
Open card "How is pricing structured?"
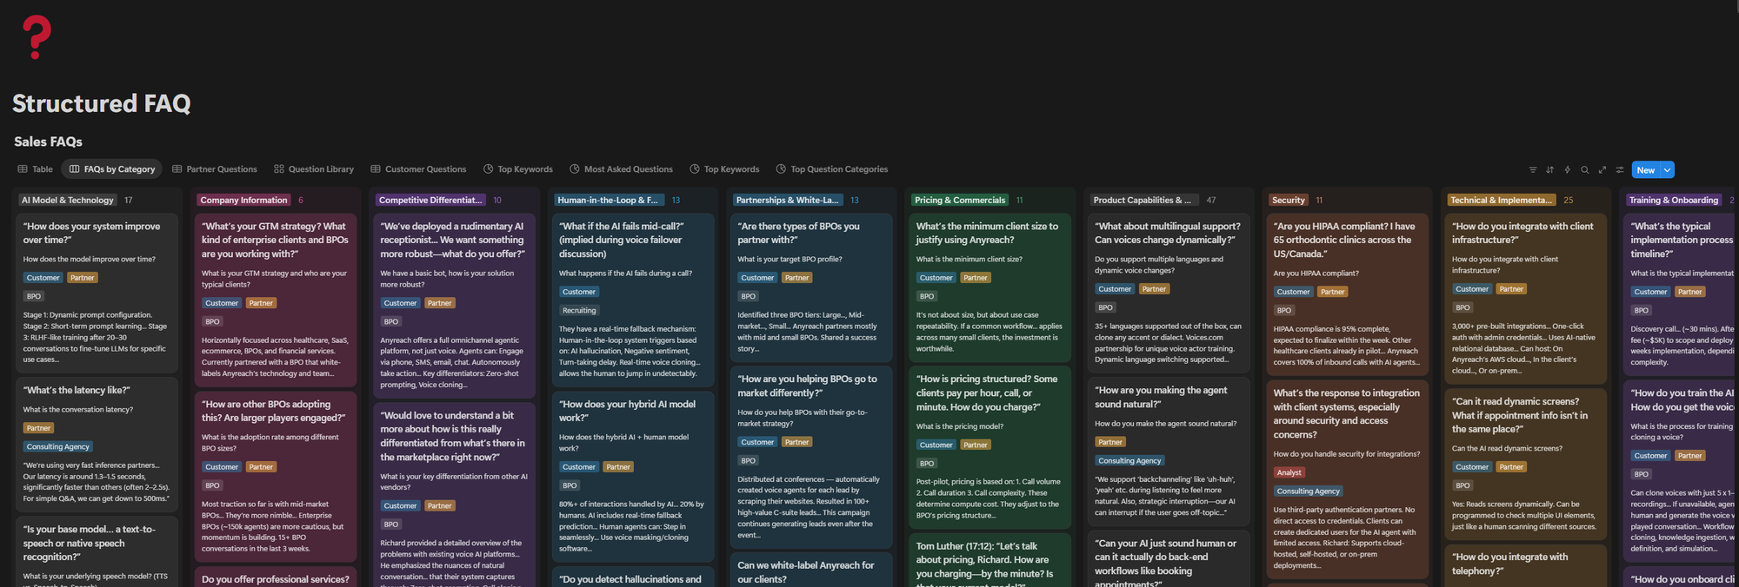coord(989,447)
